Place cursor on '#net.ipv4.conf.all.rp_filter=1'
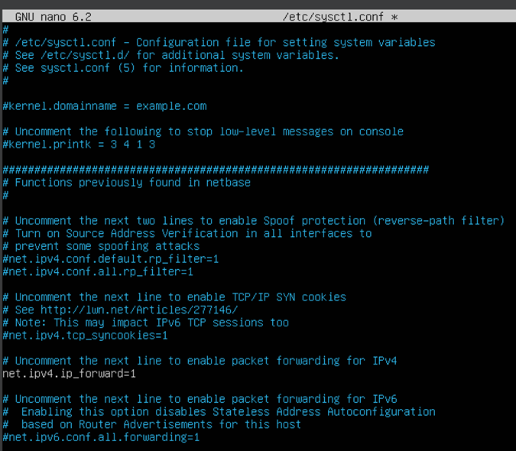 tap(98, 272)
